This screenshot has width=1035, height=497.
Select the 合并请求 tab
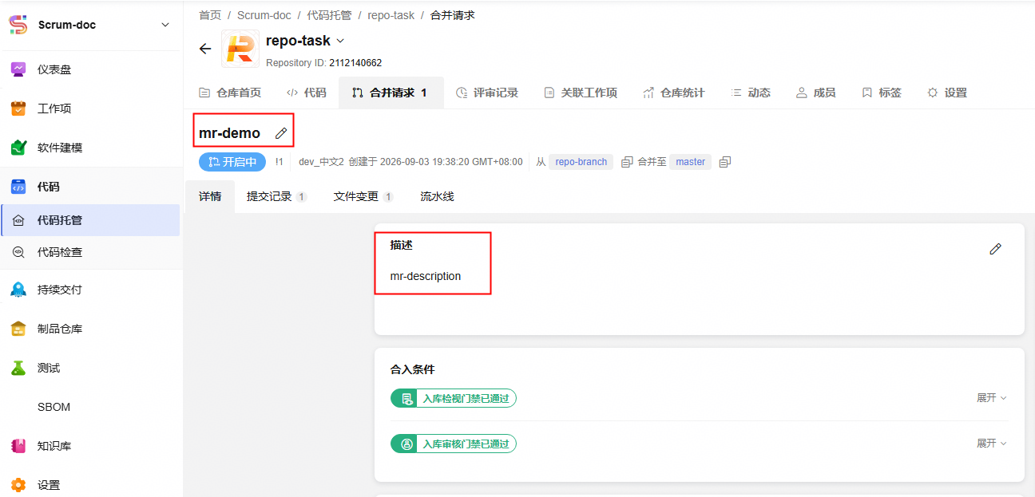[390, 93]
